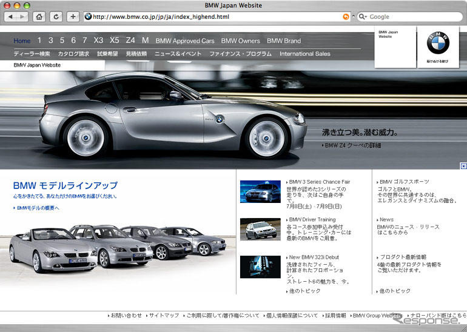Click the Z4 Coupe banner car image
The image size is (467, 332).
(173, 116)
